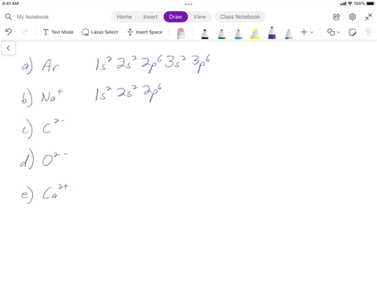Go back with the left chevron
The height and width of the screenshot is (282, 377).
coord(9,49)
